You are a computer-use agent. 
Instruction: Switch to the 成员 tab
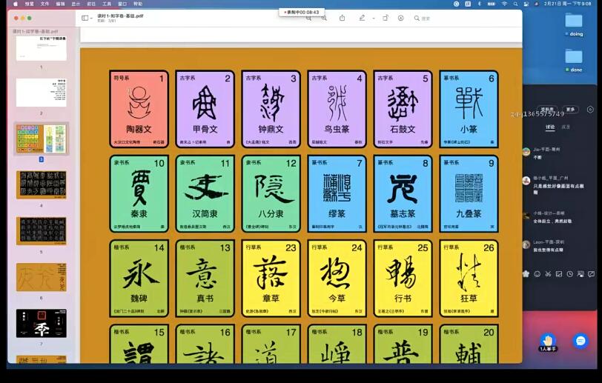pos(566,127)
